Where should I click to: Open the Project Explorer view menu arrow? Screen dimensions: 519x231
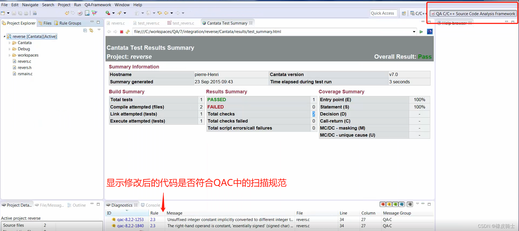point(99,30)
